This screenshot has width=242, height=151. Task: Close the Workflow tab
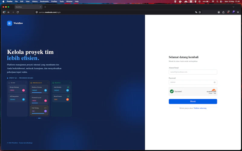[x=41, y=7]
